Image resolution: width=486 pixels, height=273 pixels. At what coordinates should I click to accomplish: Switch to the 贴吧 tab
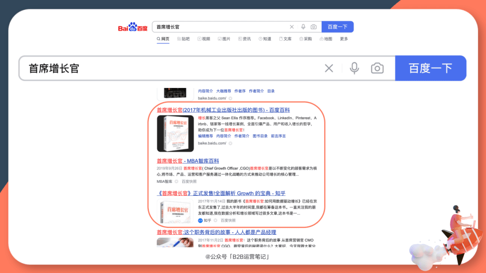[x=184, y=39]
